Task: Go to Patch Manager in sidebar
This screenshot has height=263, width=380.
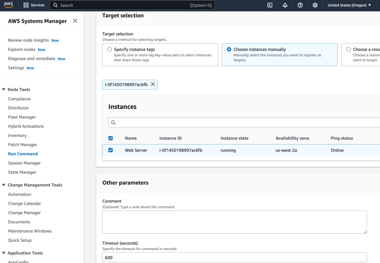Action: click(x=23, y=145)
